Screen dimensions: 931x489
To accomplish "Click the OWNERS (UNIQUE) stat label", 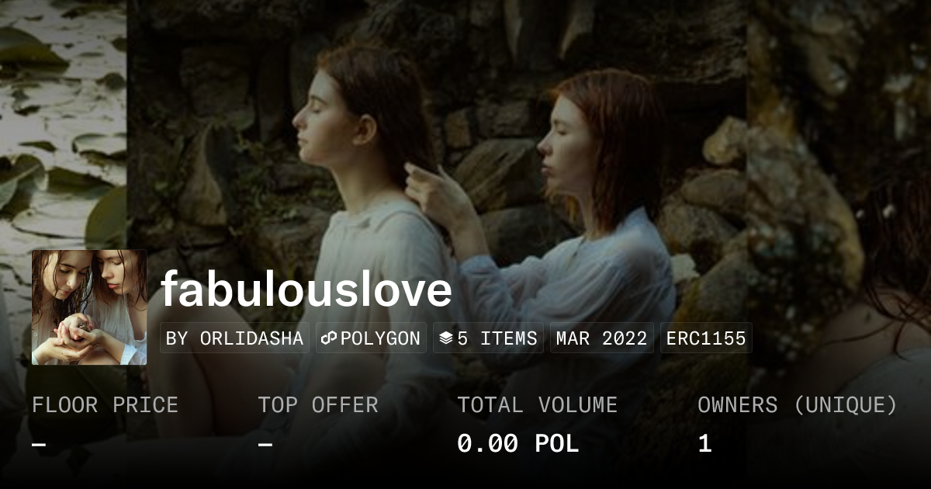I will tap(797, 405).
